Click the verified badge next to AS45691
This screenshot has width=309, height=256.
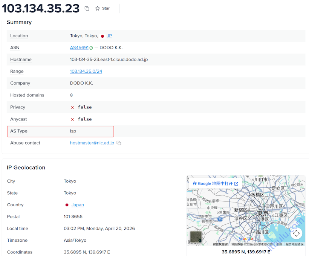[91, 48]
